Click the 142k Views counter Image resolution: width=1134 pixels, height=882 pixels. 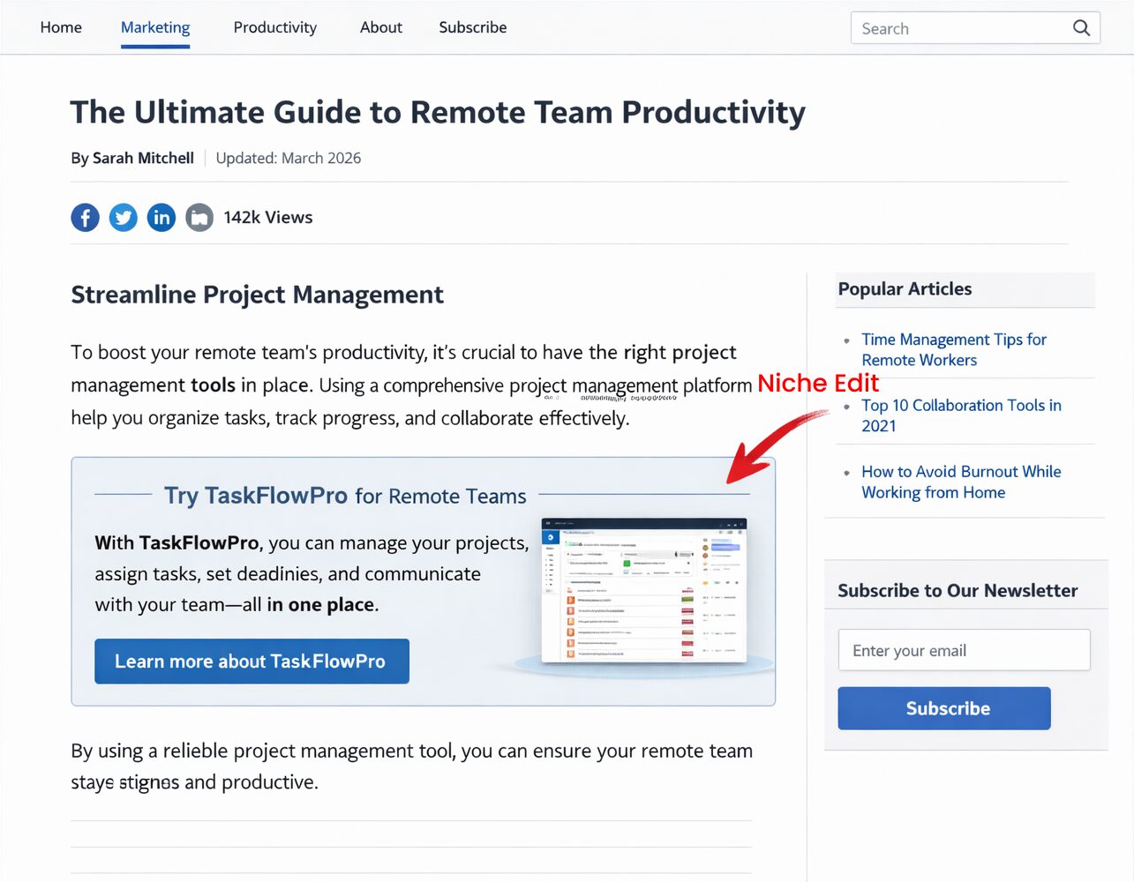(x=267, y=217)
